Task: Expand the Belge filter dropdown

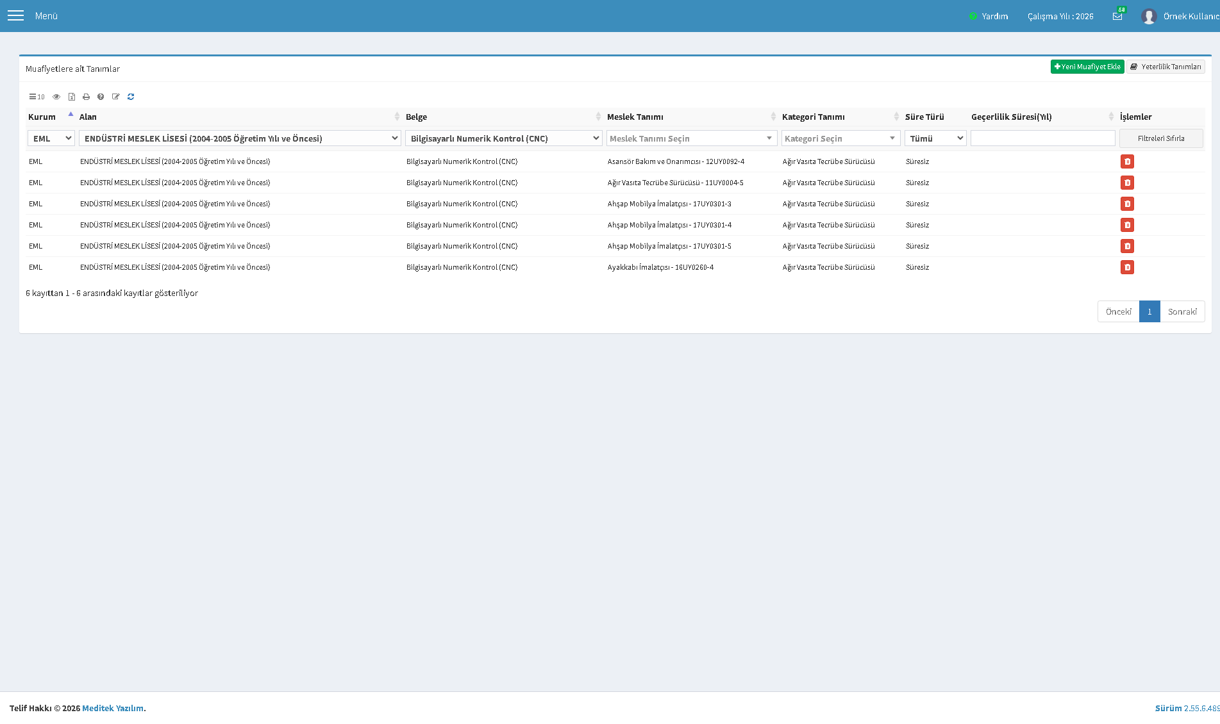Action: point(503,138)
